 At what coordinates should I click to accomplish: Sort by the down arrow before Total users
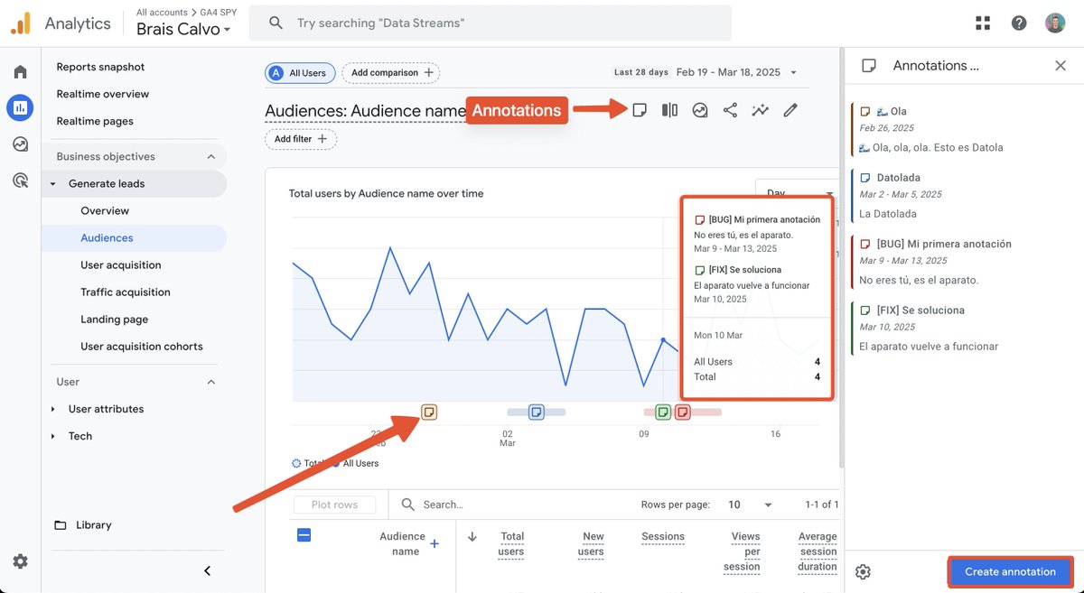click(472, 536)
